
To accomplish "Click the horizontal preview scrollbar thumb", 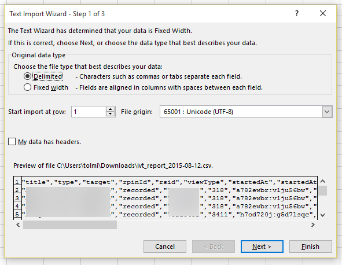I will (x=70, y=224).
